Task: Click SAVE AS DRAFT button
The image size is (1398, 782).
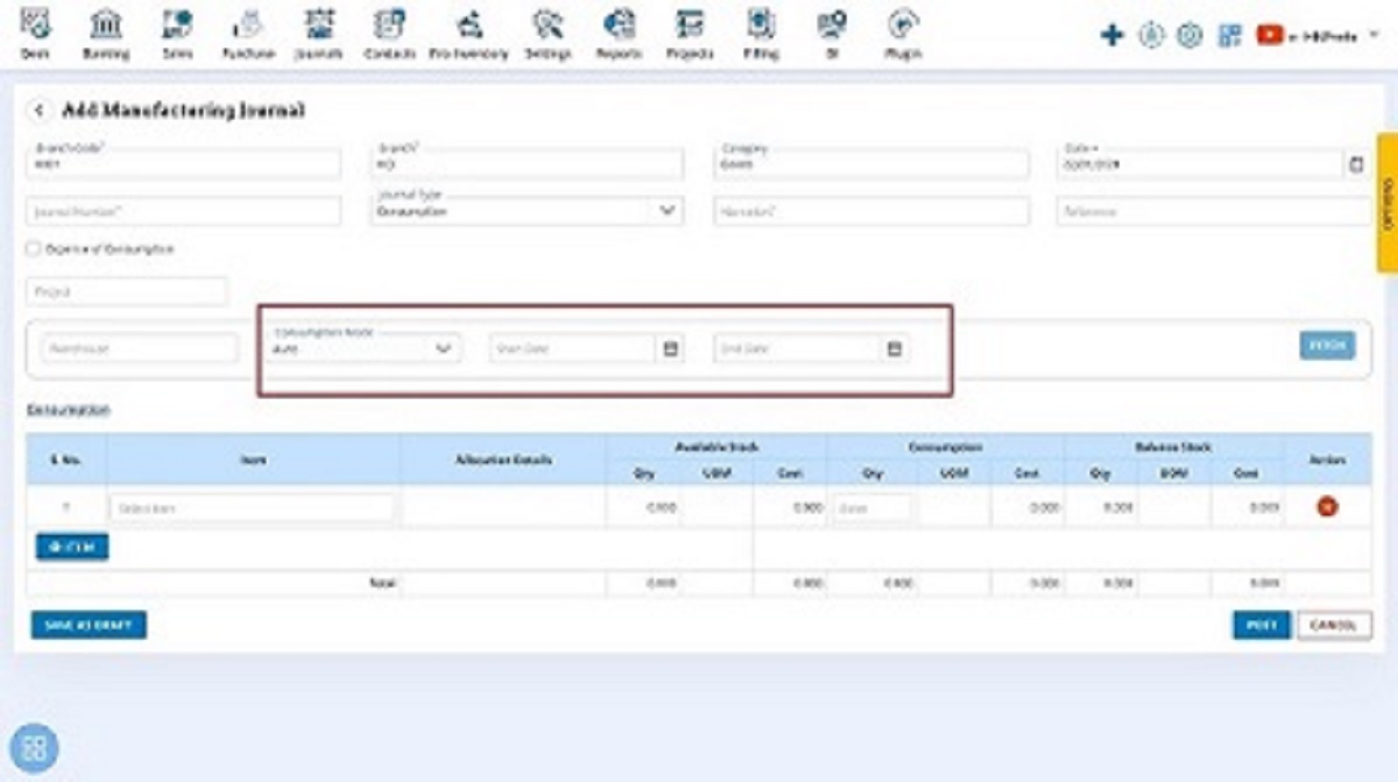Action: click(89, 625)
